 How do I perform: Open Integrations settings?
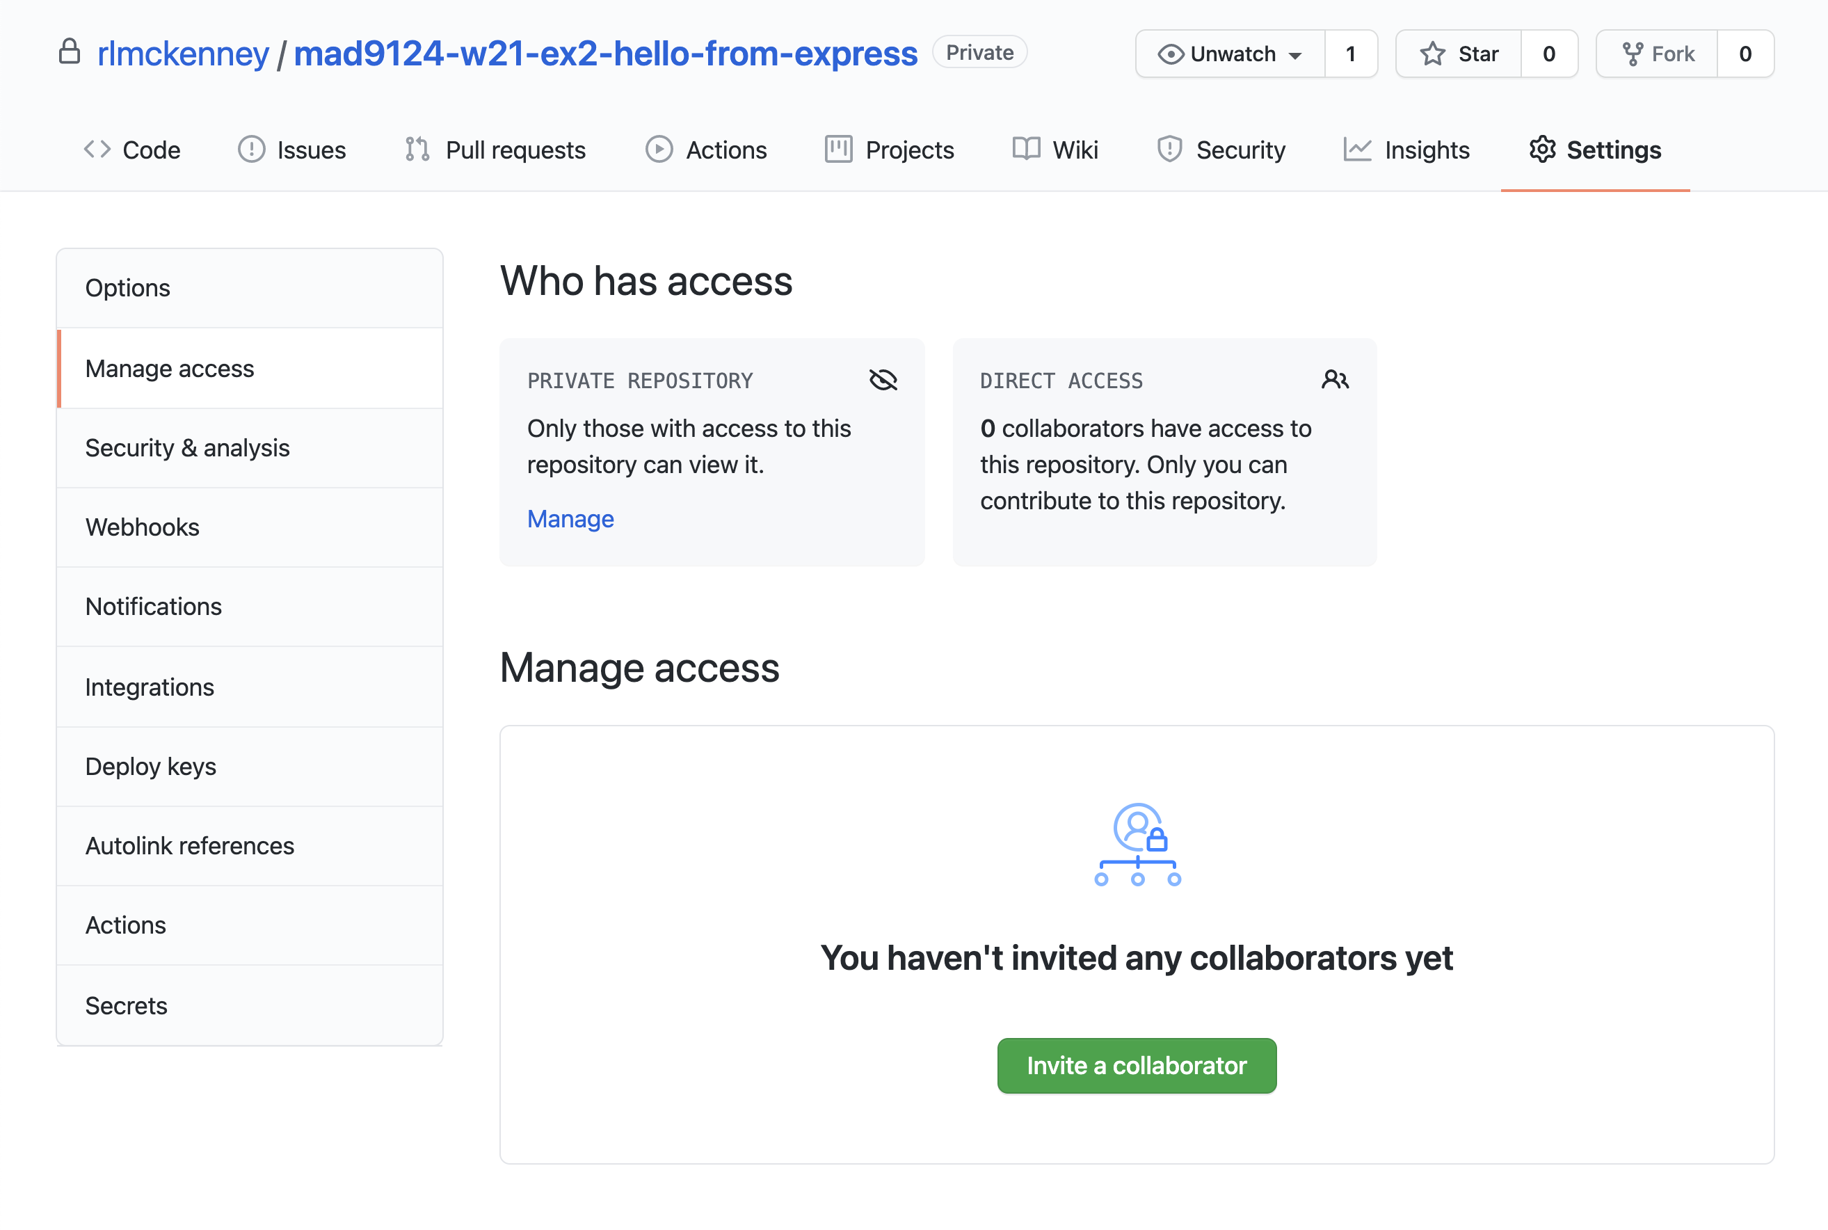pos(250,687)
